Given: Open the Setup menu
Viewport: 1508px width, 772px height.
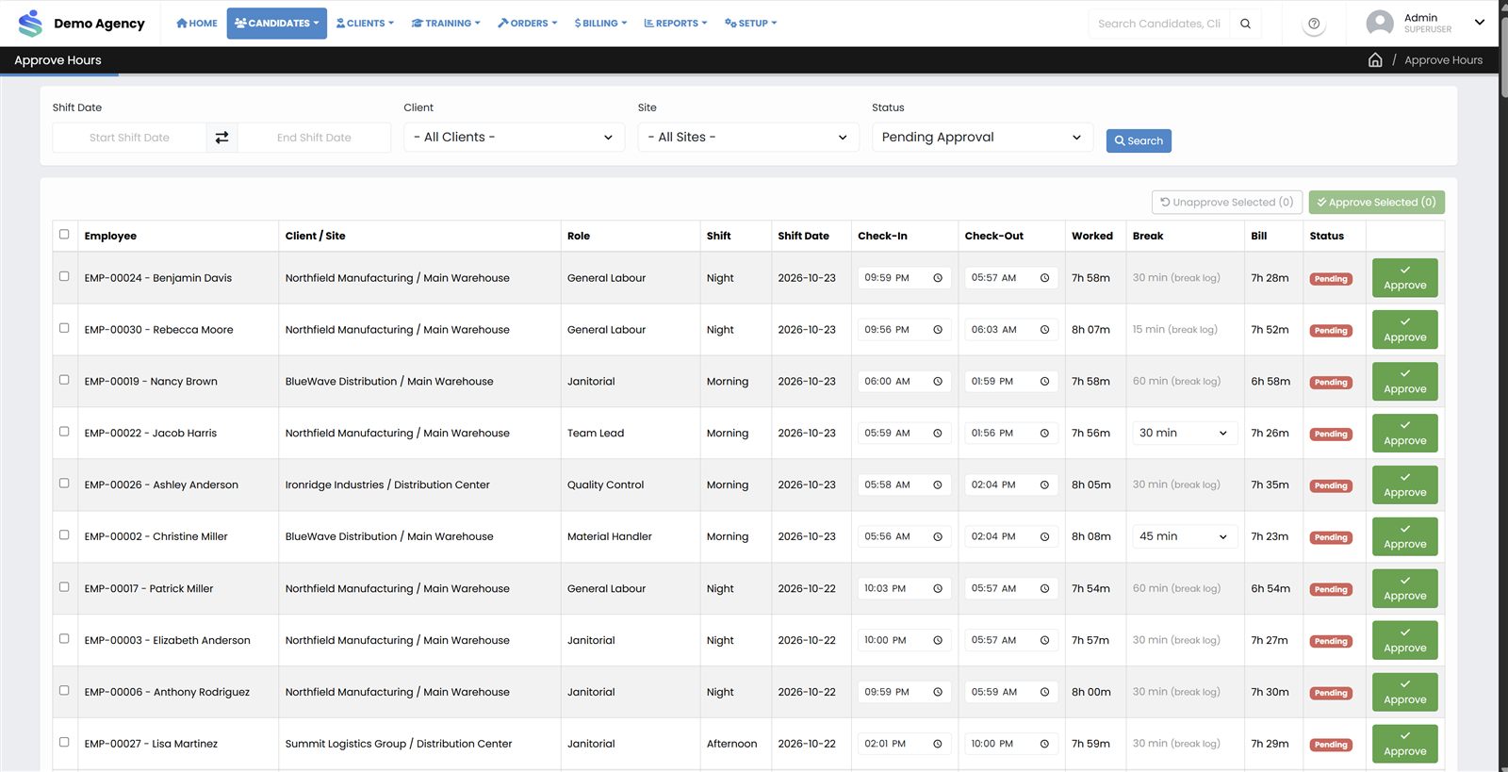Looking at the screenshot, I should click(x=751, y=24).
